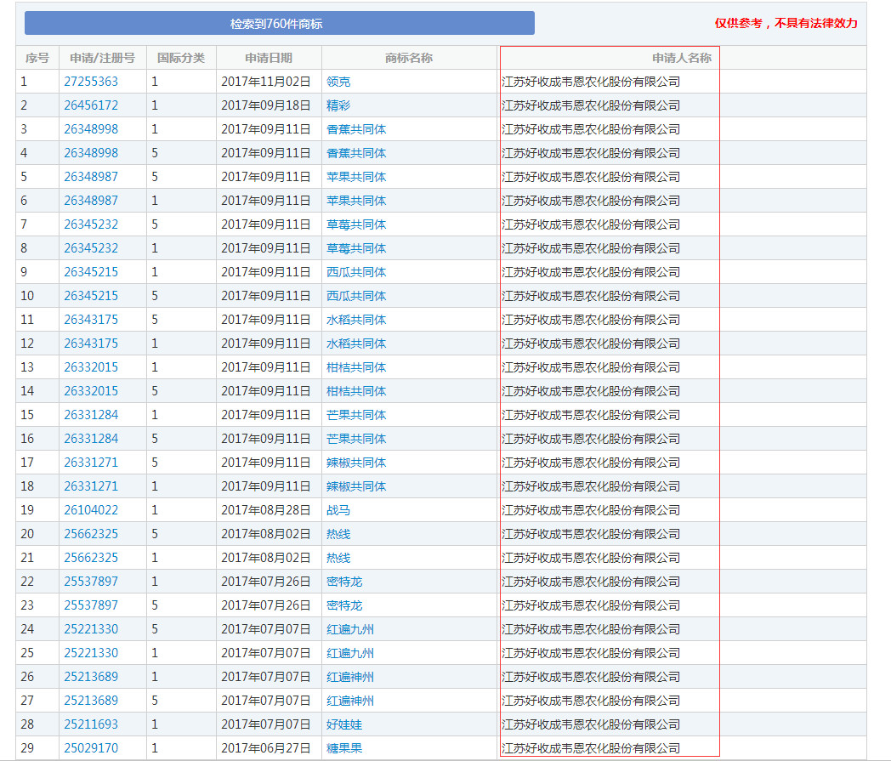The height and width of the screenshot is (761, 891).
Task: Click the 精彩 trademark name
Action: 338,105
